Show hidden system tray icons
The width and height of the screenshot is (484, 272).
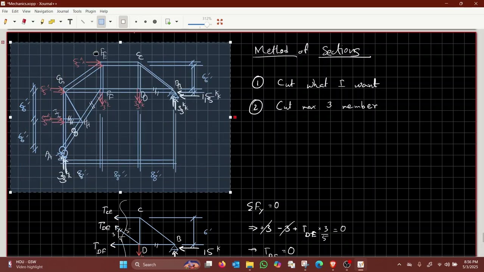[399, 264]
